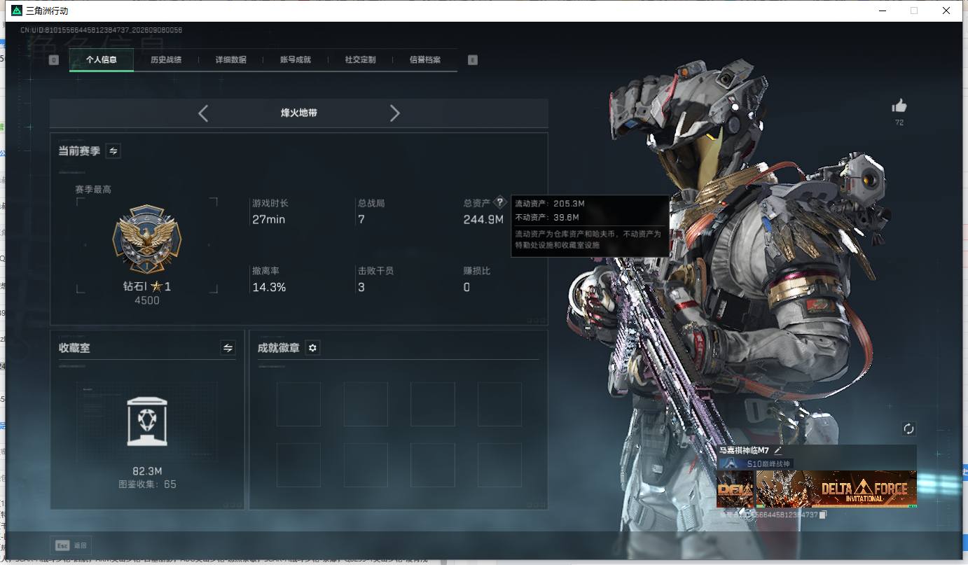Click the 4500 rank points value
This screenshot has width=968, height=565.
(x=147, y=300)
